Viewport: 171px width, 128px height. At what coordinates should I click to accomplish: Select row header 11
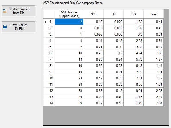[49, 84]
